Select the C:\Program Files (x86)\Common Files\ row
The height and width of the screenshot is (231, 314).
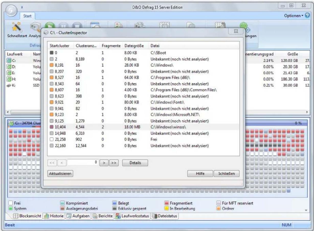[143, 89]
